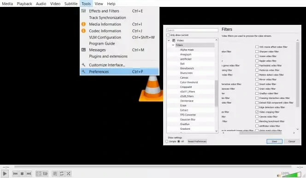Open extended settings equalizer icon
Viewport: 306px width, 178px height.
(45, 173)
